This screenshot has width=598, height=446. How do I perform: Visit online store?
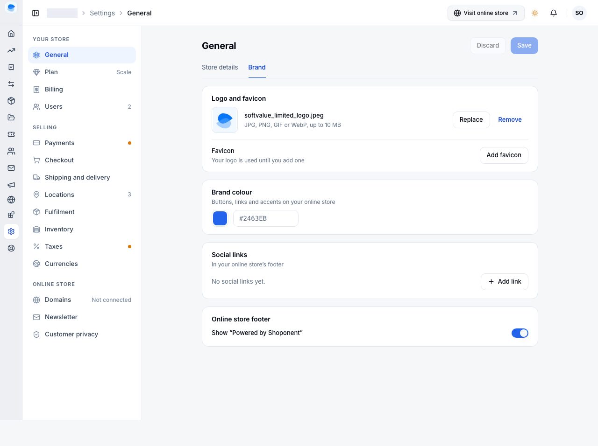[x=486, y=13]
